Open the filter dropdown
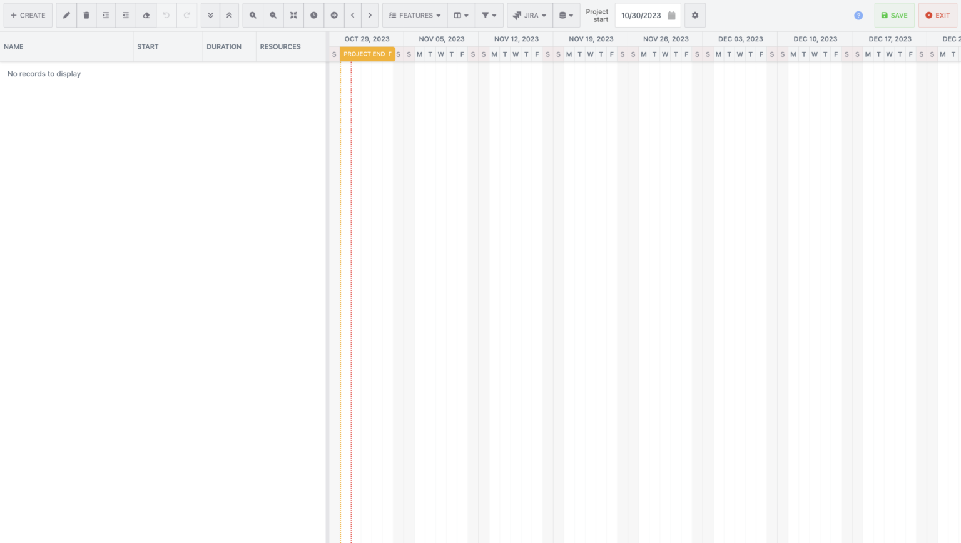This screenshot has width=961, height=543. click(x=490, y=15)
